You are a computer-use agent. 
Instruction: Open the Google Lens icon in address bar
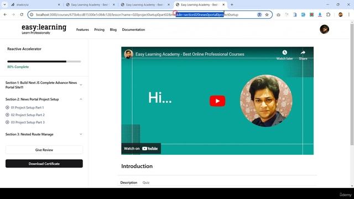tap(259, 15)
